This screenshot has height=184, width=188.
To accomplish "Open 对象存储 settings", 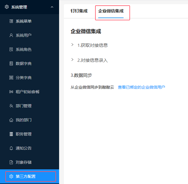I will coord(30,162).
